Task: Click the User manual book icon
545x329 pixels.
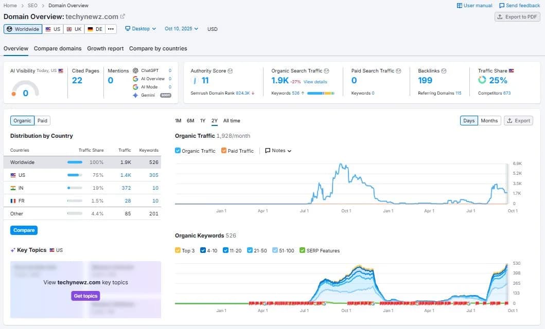Action: coord(459,6)
